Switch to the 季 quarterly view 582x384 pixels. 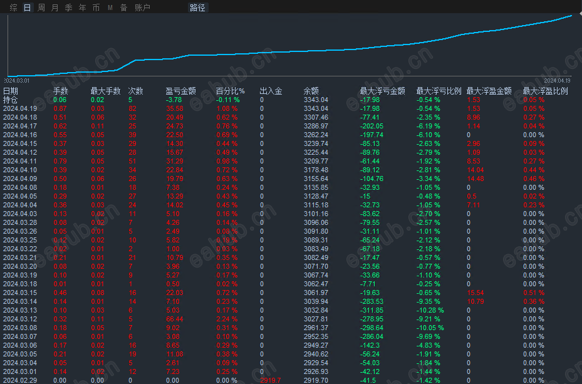[68, 8]
